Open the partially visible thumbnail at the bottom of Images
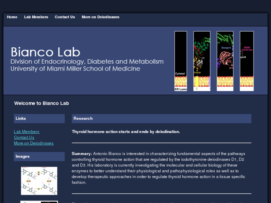Viewport: 271px width, 203px height. pyautogui.click(x=39, y=202)
